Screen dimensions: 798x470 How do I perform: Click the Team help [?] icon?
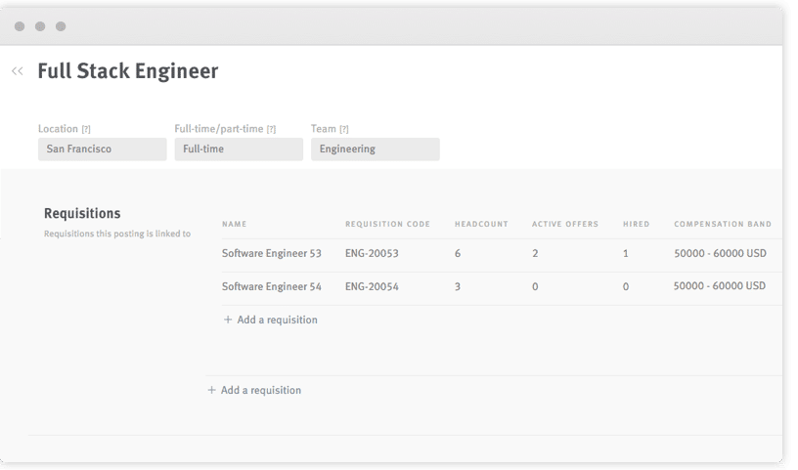tap(344, 129)
